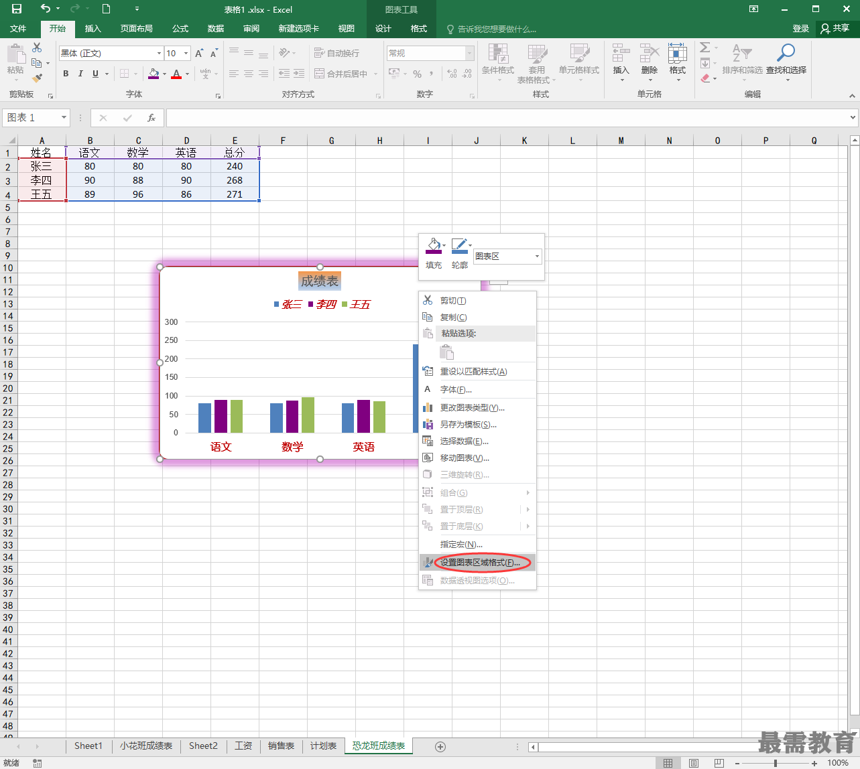Click the Share (共享) button
Screen dimensions: 860x769
pyautogui.click(x=835, y=28)
